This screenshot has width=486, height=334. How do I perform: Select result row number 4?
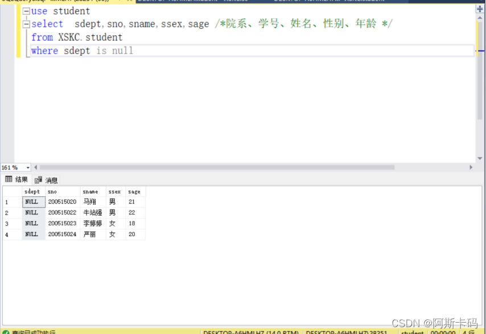click(x=13, y=234)
